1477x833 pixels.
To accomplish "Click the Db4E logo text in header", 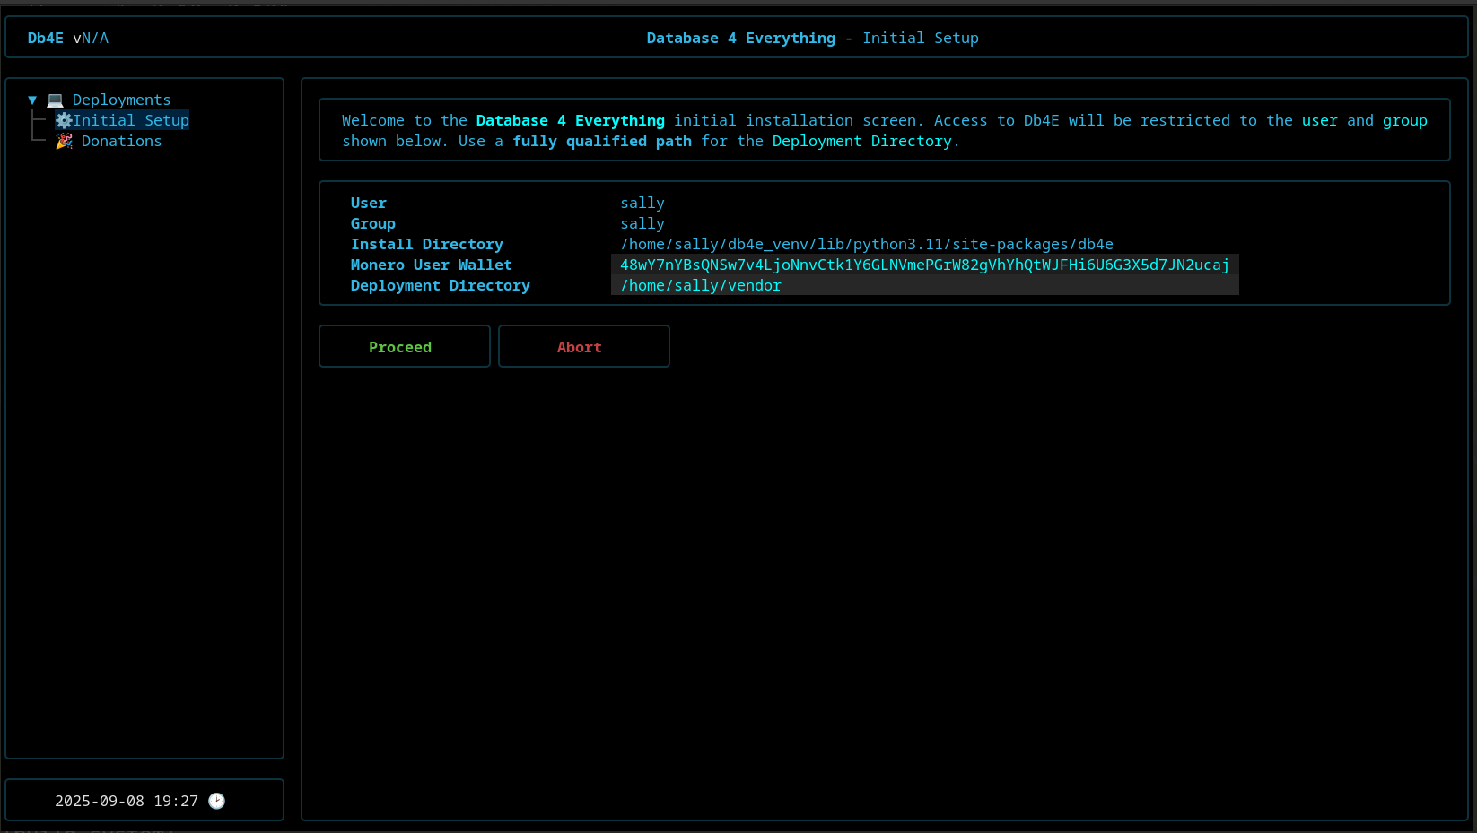I will coord(46,39).
